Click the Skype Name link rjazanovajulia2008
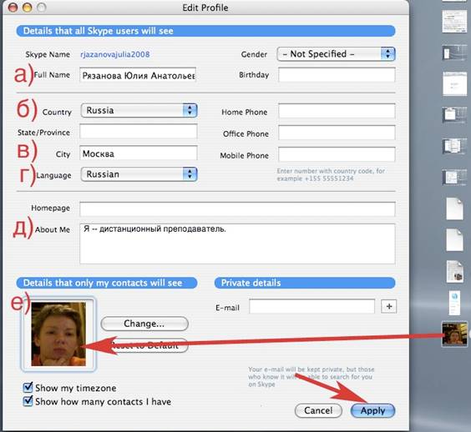471x432 pixels. [x=114, y=54]
